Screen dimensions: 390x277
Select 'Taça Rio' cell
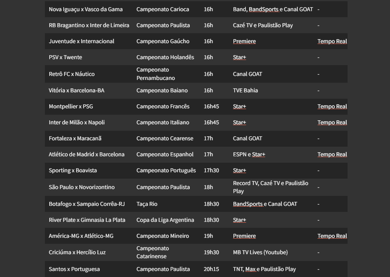(147, 204)
